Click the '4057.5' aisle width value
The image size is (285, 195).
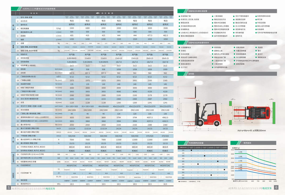tap(150, 117)
